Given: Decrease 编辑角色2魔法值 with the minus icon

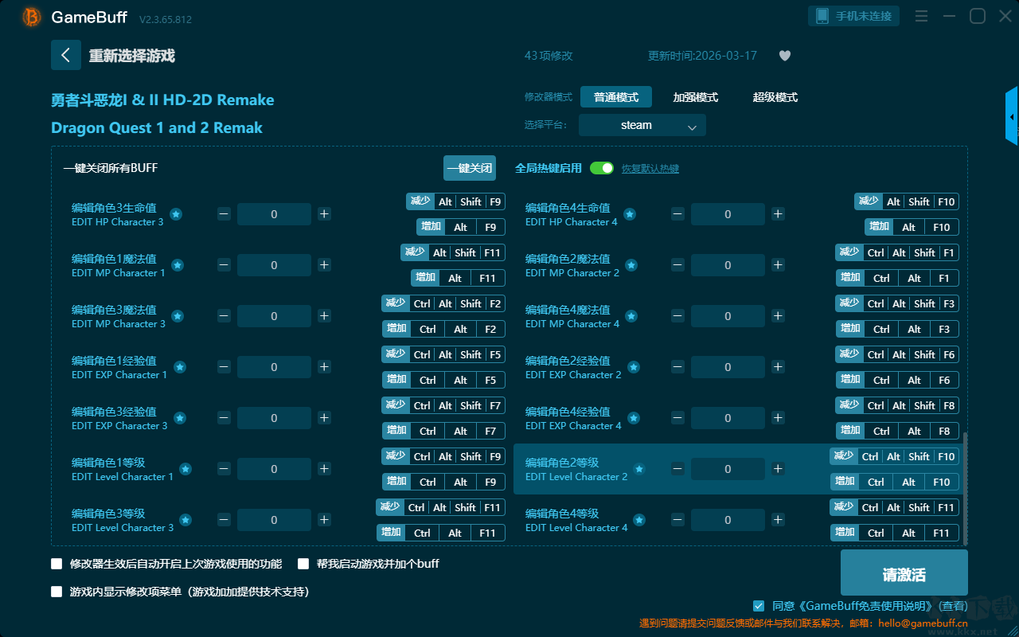Looking at the screenshot, I should [x=677, y=265].
